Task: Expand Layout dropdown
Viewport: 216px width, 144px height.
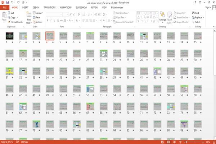Action: tap(38, 13)
